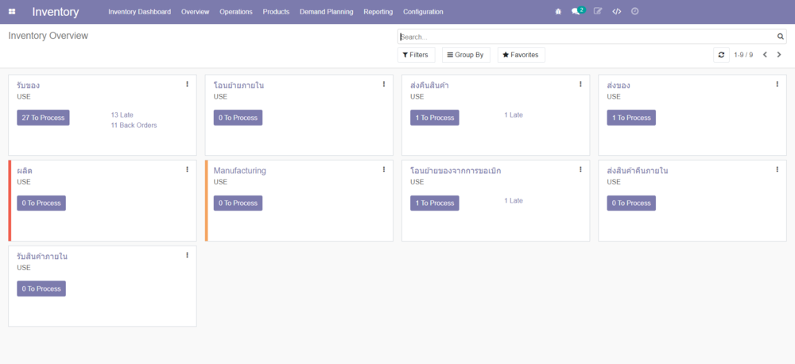
Task: Open the Configuration menu
Action: coord(423,12)
